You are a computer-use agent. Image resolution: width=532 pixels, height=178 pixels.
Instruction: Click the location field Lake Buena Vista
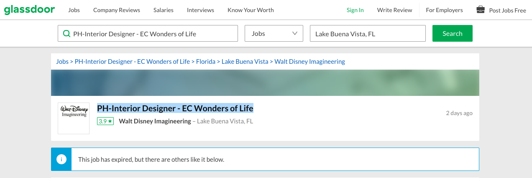[x=367, y=34]
